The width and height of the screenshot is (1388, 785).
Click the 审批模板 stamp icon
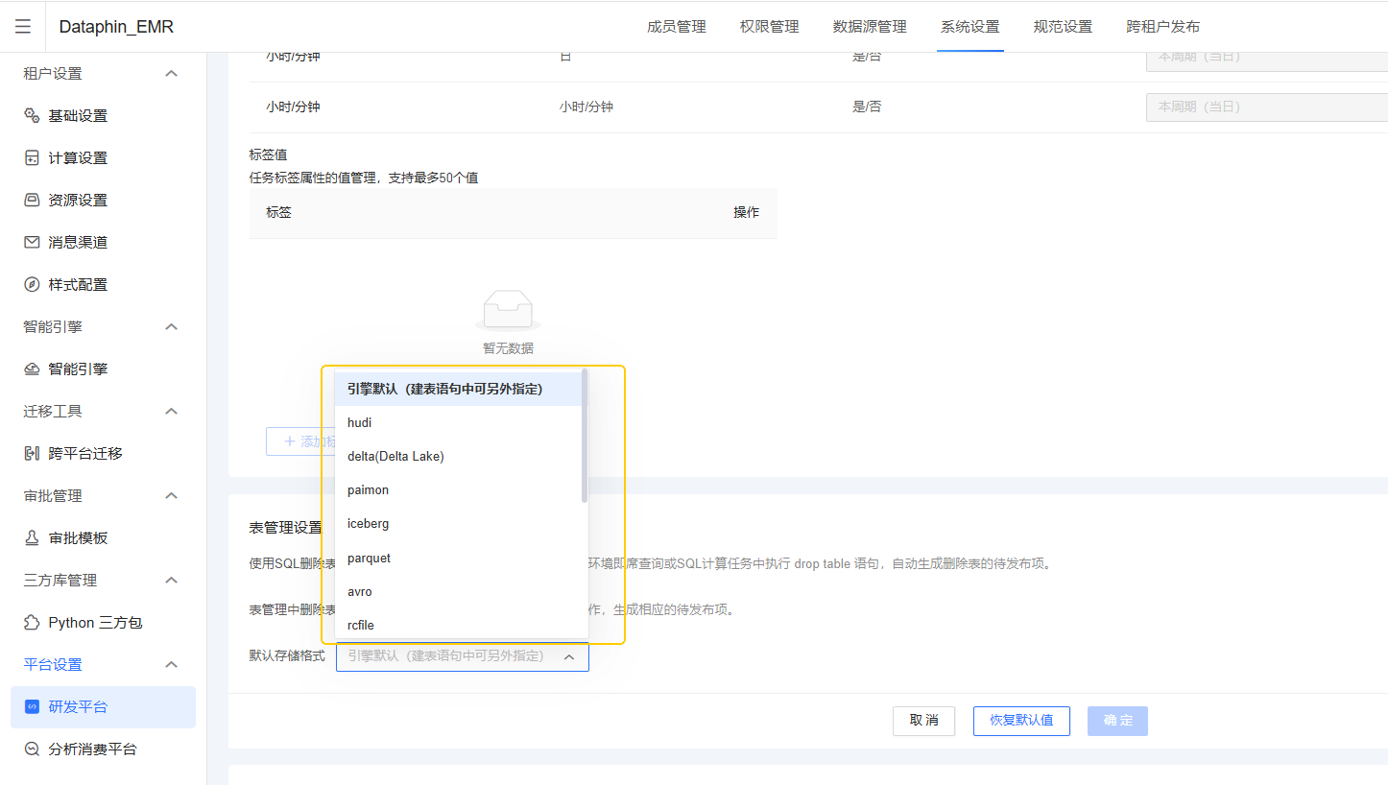point(32,538)
